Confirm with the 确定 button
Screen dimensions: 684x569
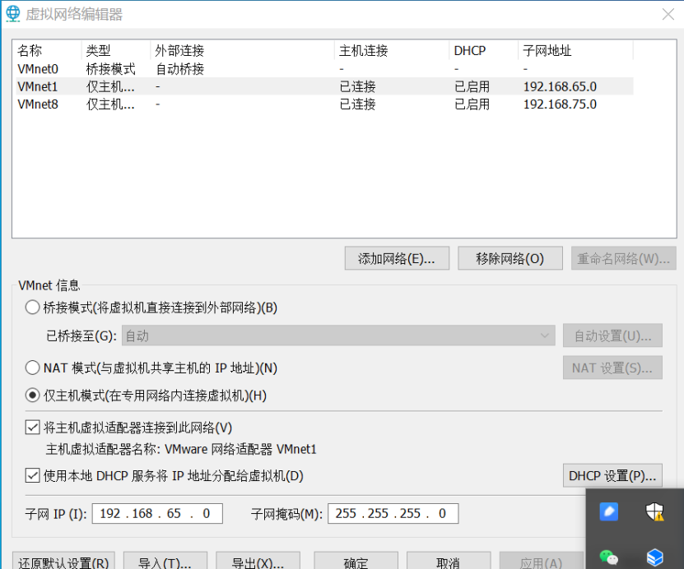click(x=356, y=562)
